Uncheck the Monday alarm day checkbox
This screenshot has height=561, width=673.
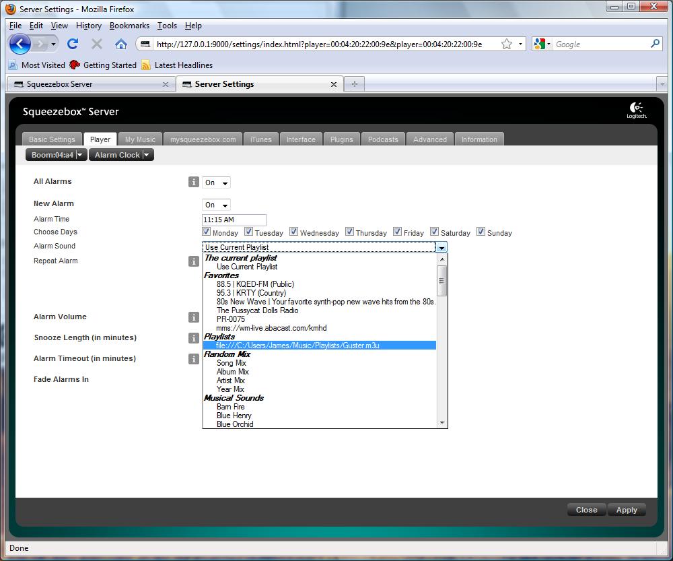[207, 232]
